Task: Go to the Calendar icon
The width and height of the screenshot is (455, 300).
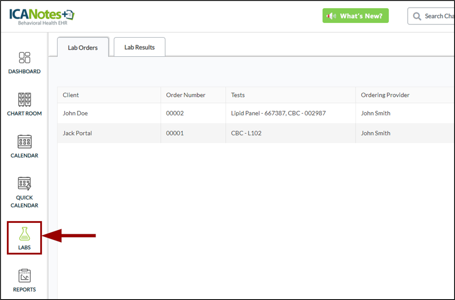Action: point(25,142)
